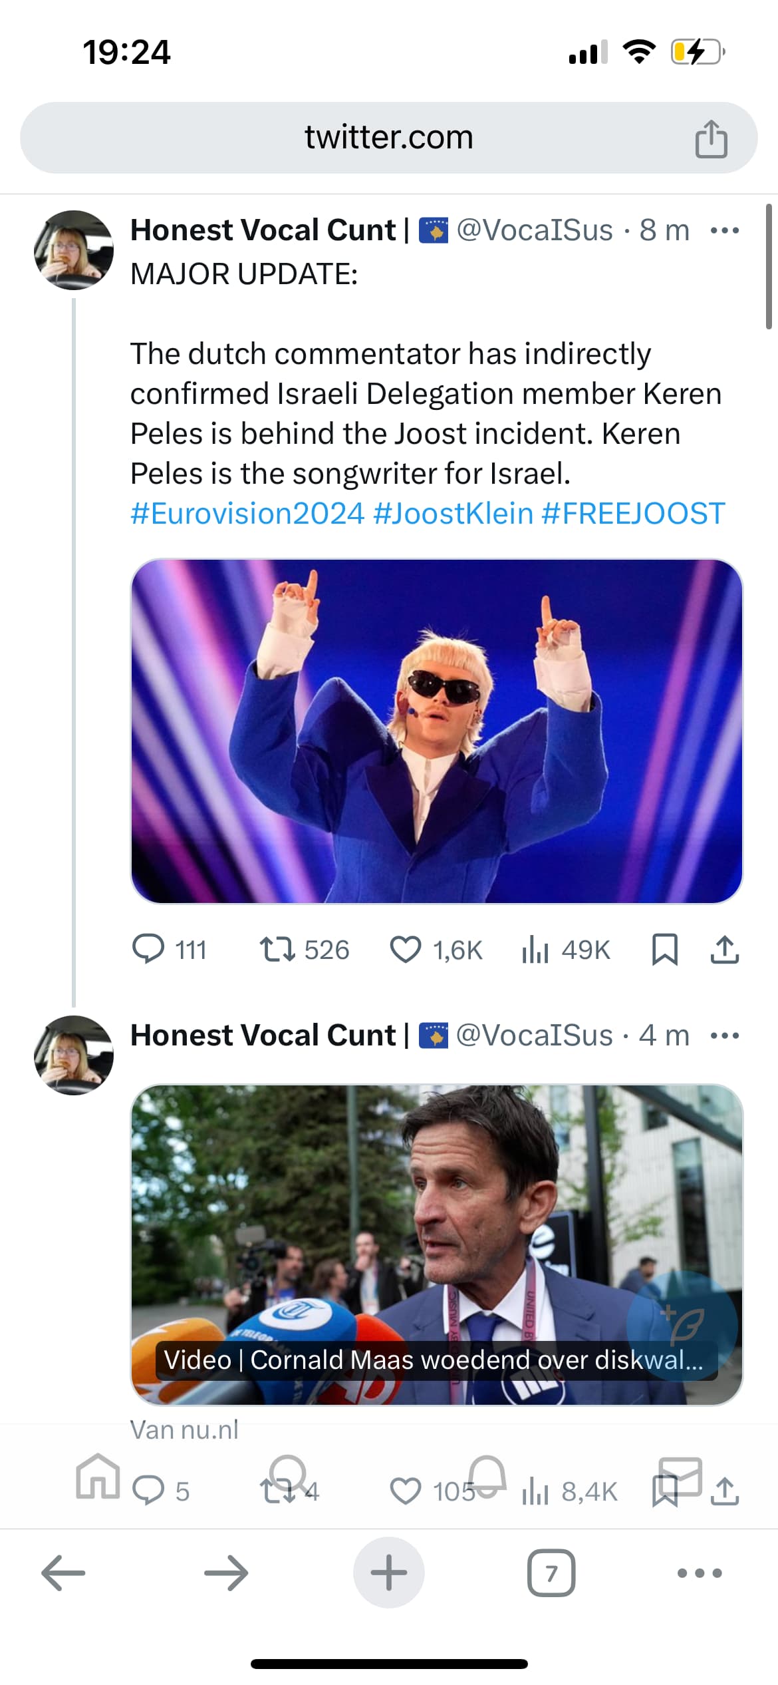
Task: Show the 7 open tabs switcher
Action: (x=551, y=1573)
